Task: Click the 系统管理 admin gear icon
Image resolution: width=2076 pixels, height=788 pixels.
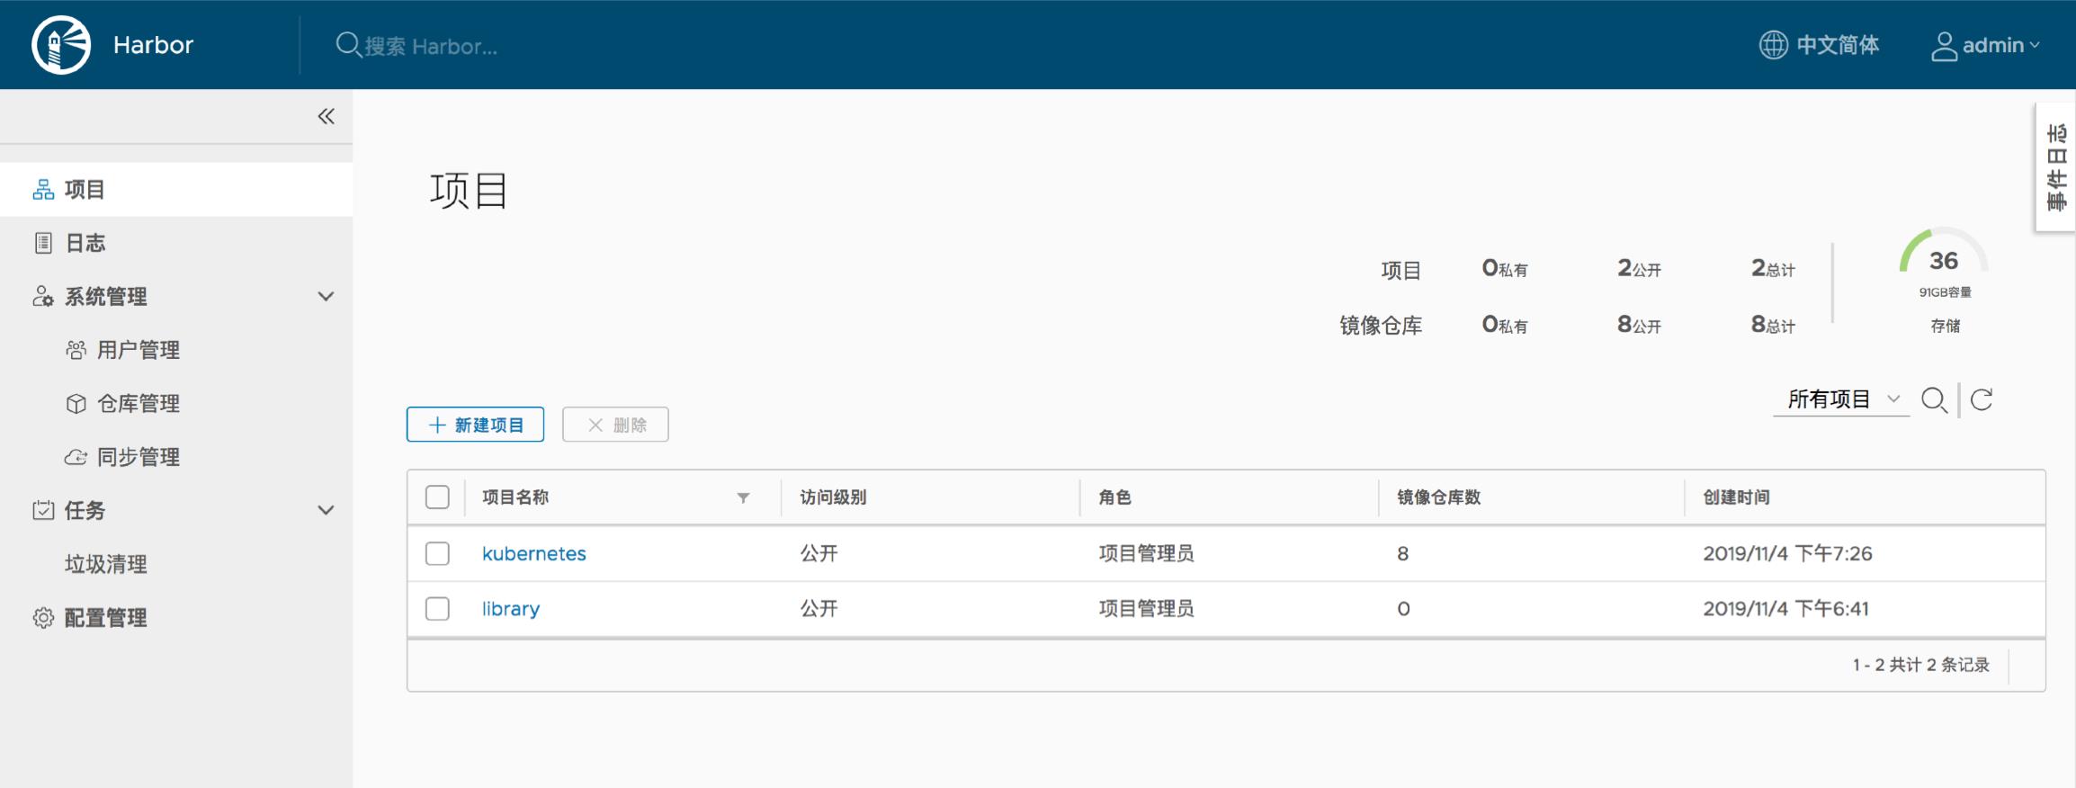Action: (x=43, y=296)
